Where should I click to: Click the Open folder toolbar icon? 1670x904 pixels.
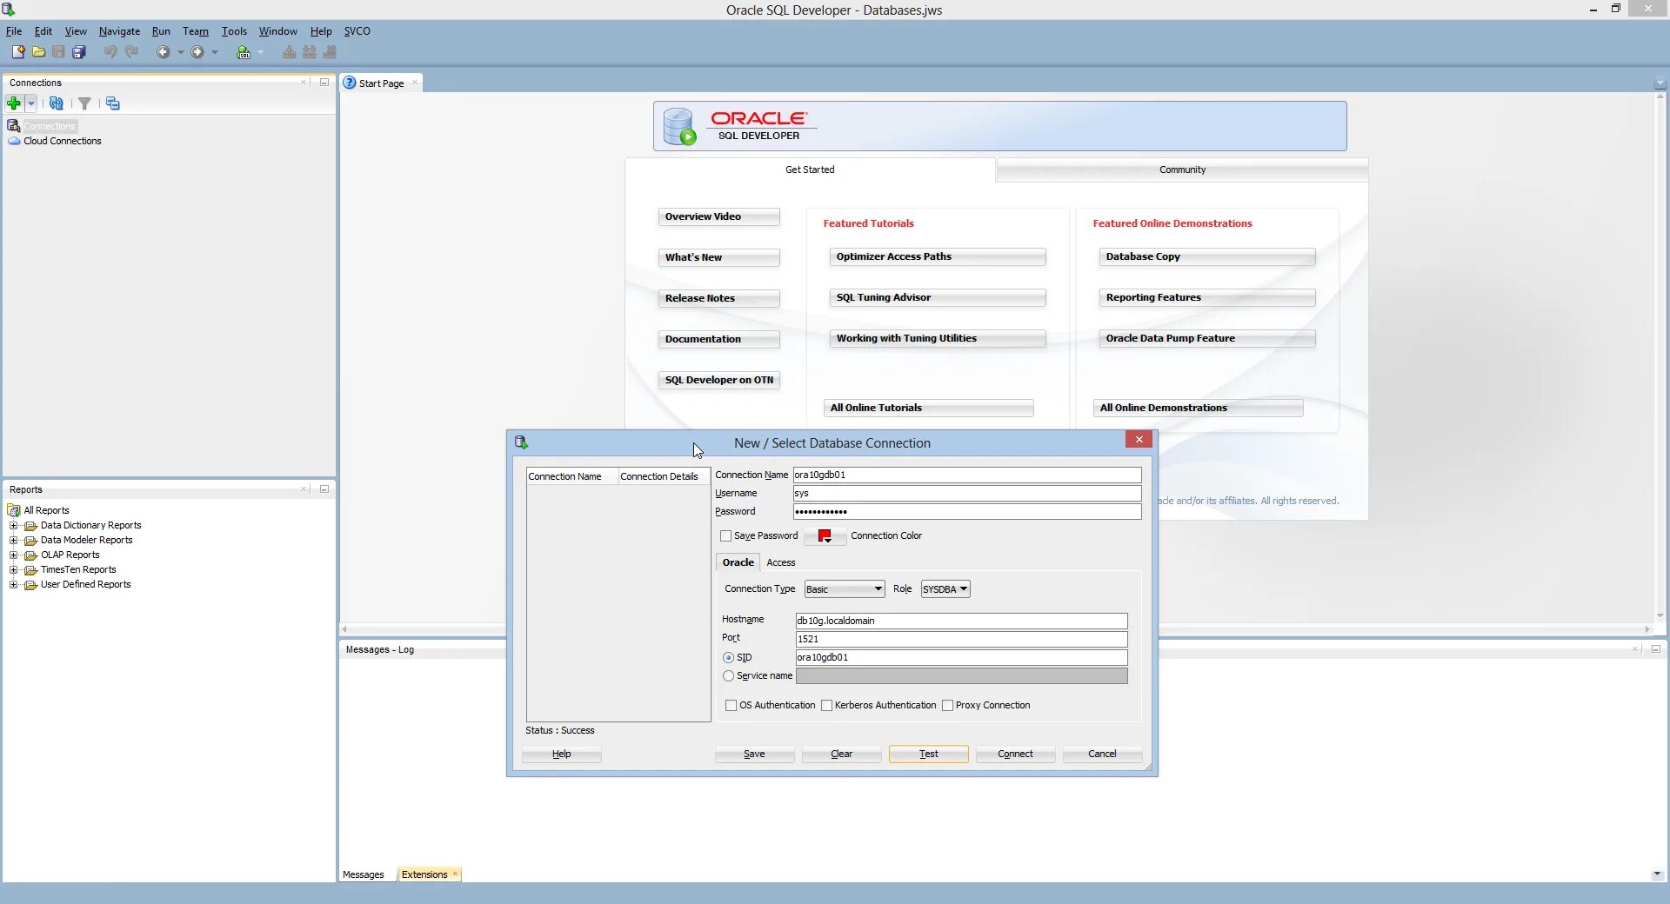(38, 52)
